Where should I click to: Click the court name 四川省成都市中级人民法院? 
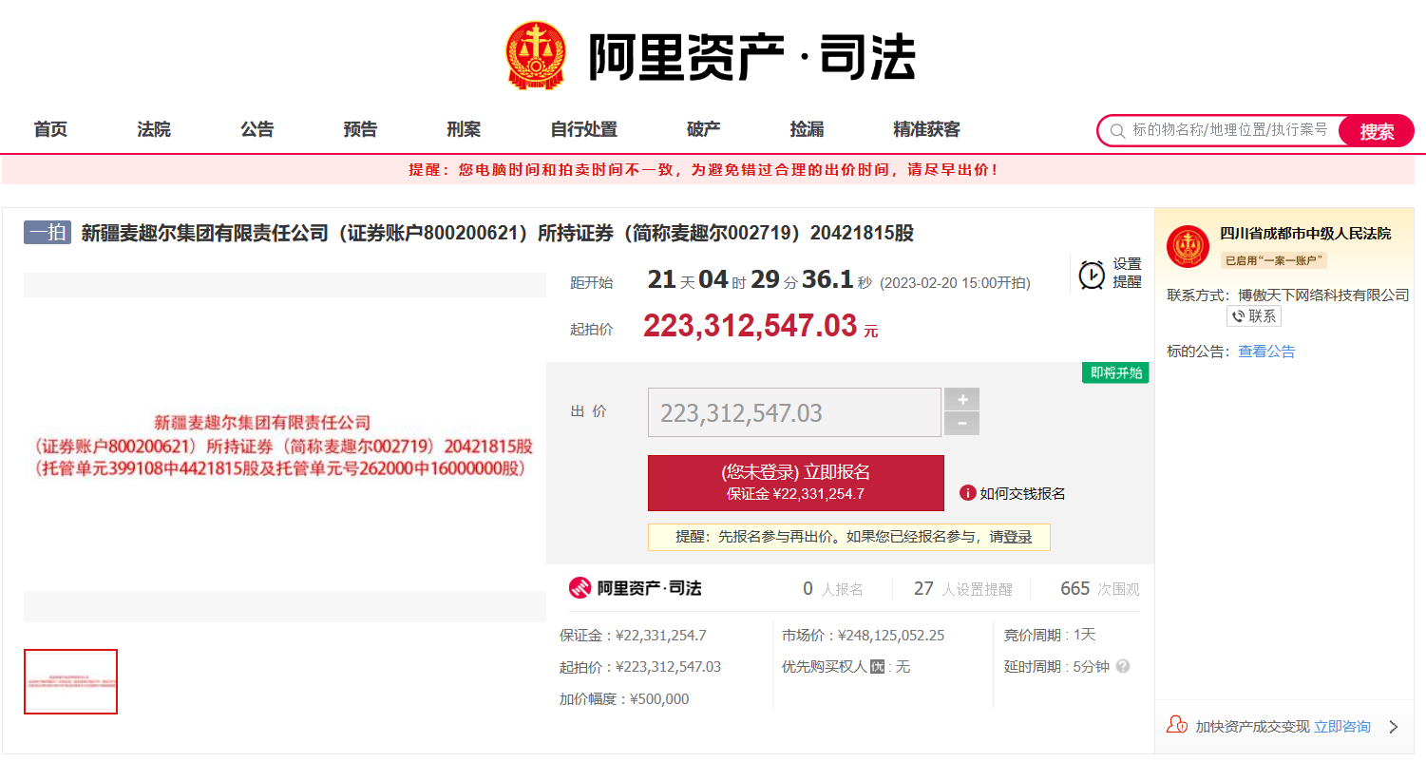[x=1305, y=234]
